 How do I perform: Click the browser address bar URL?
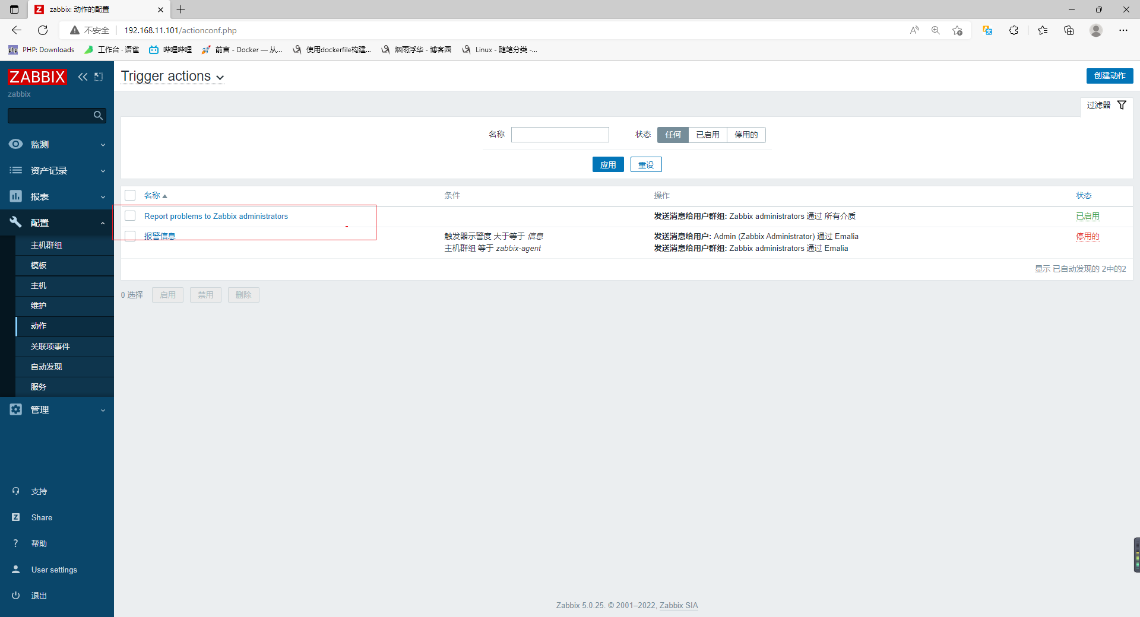pyautogui.click(x=180, y=30)
